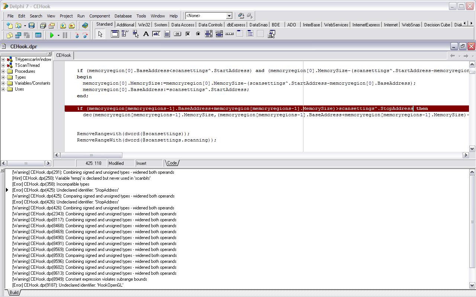This screenshot has height=297, width=476.
Task: Open the Project menu
Action: pos(66,16)
